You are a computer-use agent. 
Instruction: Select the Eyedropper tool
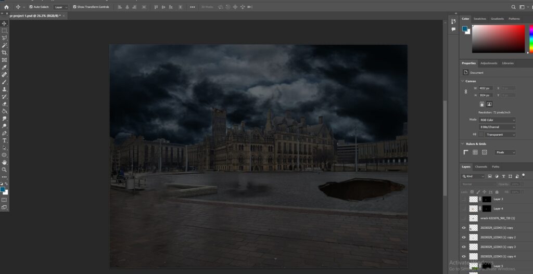coord(4,68)
